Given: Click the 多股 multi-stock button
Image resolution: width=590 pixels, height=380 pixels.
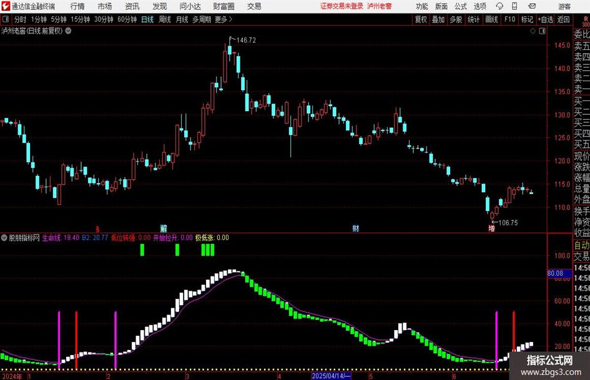Looking at the screenshot, I should (456, 19).
